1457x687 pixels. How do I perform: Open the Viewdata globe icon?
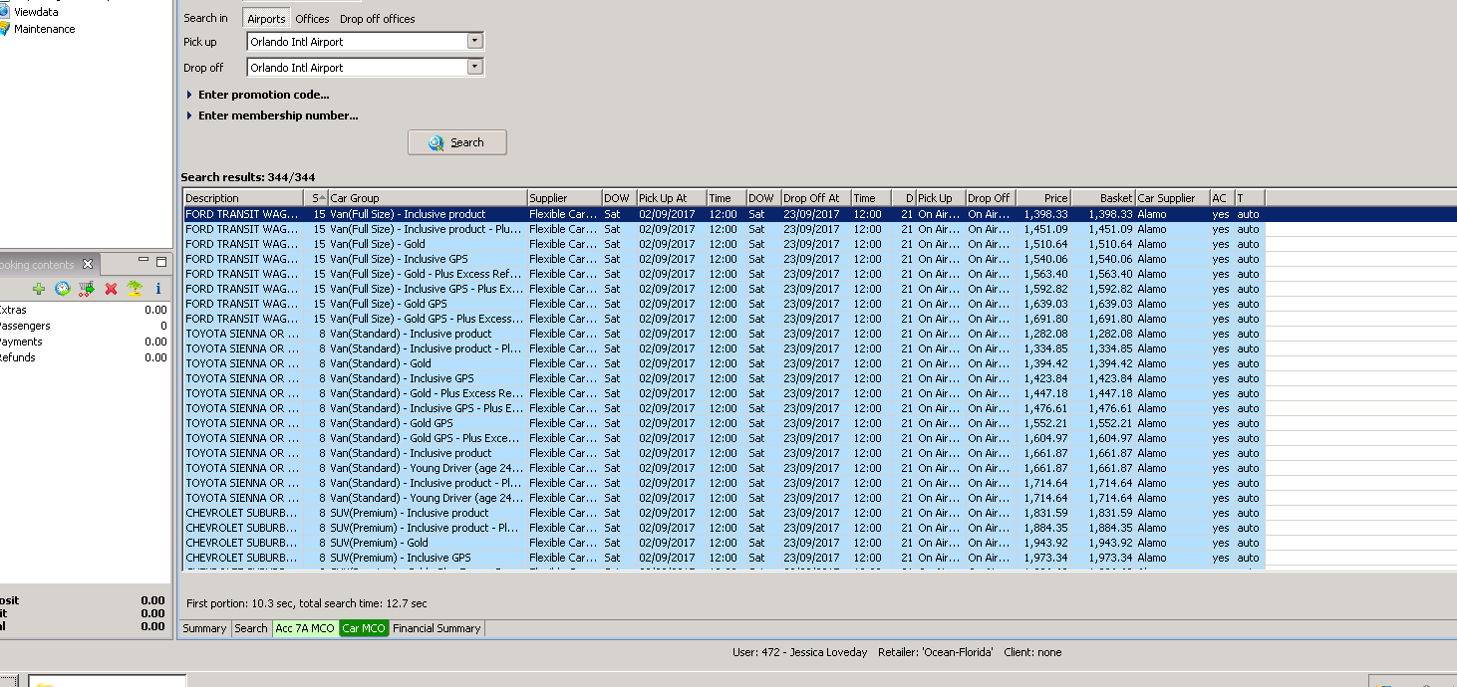(4, 12)
